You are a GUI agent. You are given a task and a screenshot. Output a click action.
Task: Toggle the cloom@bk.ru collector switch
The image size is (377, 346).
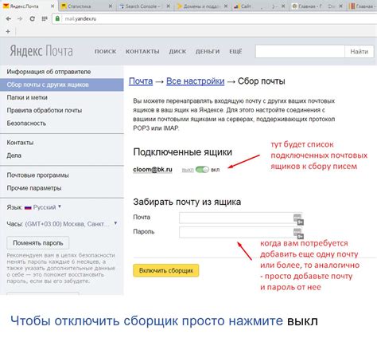(x=202, y=170)
